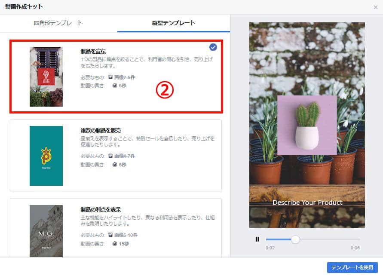
Task: Switch to the 四角形テンプレート tab
Action: click(x=58, y=23)
